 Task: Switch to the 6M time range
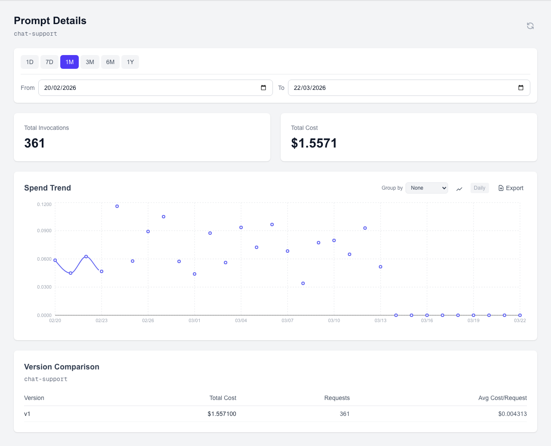(x=110, y=62)
